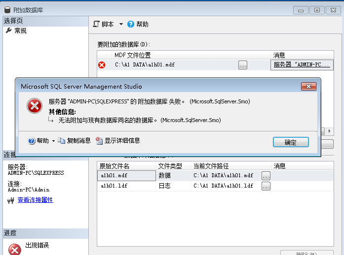Select the 数据 file type cell
Image resolution: width=344 pixels, height=255 pixels.
[x=173, y=176]
